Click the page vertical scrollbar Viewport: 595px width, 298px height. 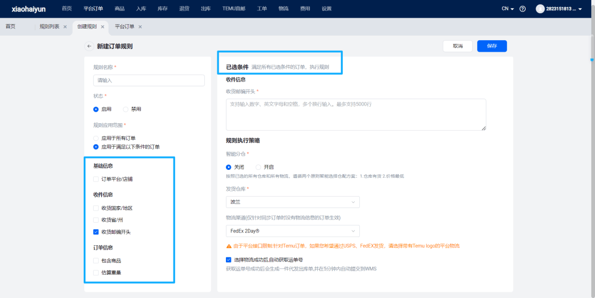[x=592, y=59]
